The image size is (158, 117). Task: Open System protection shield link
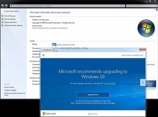pos(11,22)
